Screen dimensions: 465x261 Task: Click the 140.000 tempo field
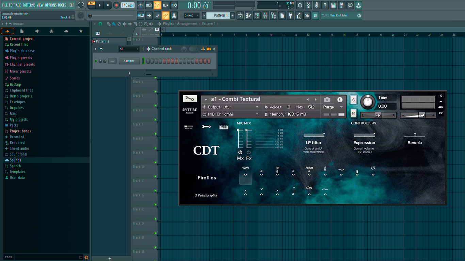click(127, 5)
